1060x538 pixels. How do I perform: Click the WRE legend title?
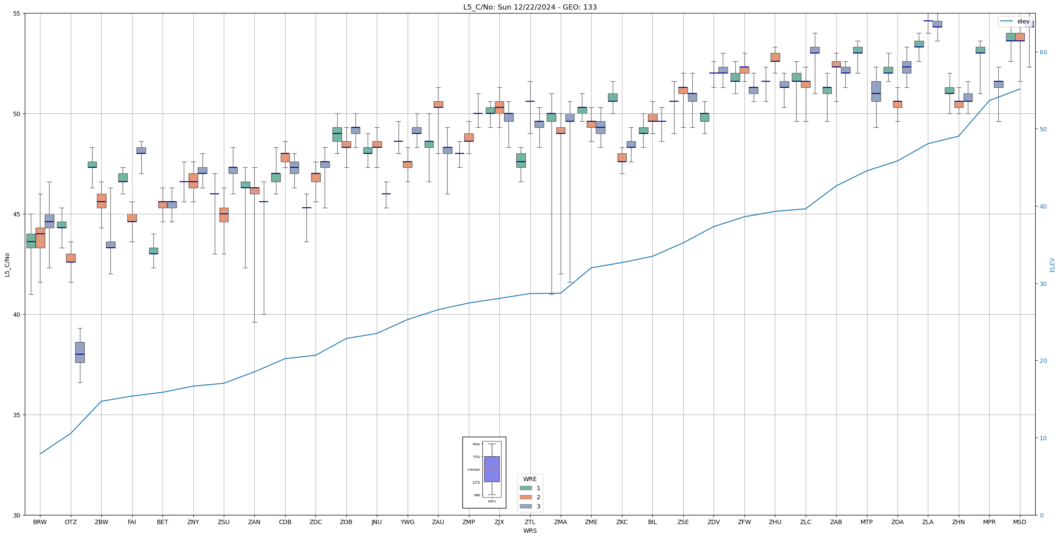click(530, 479)
